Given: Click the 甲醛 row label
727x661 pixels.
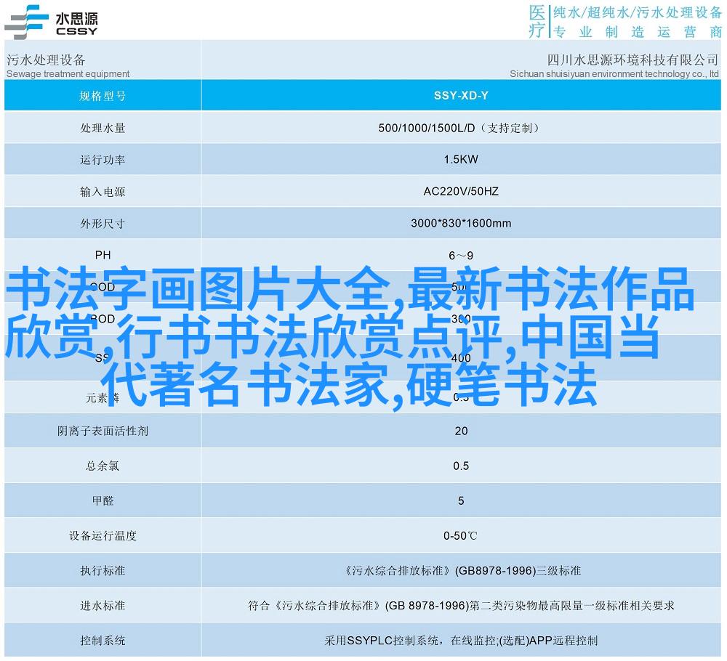Looking at the screenshot, I should (103, 500).
